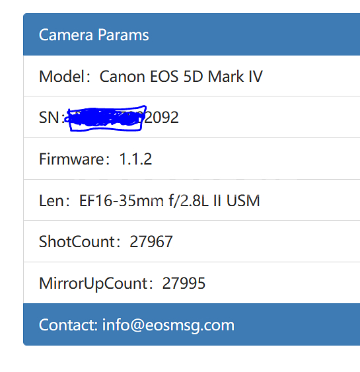Click the Camera Params header title

click(94, 35)
